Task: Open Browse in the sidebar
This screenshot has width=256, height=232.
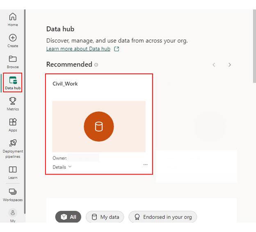Action: 13,62
